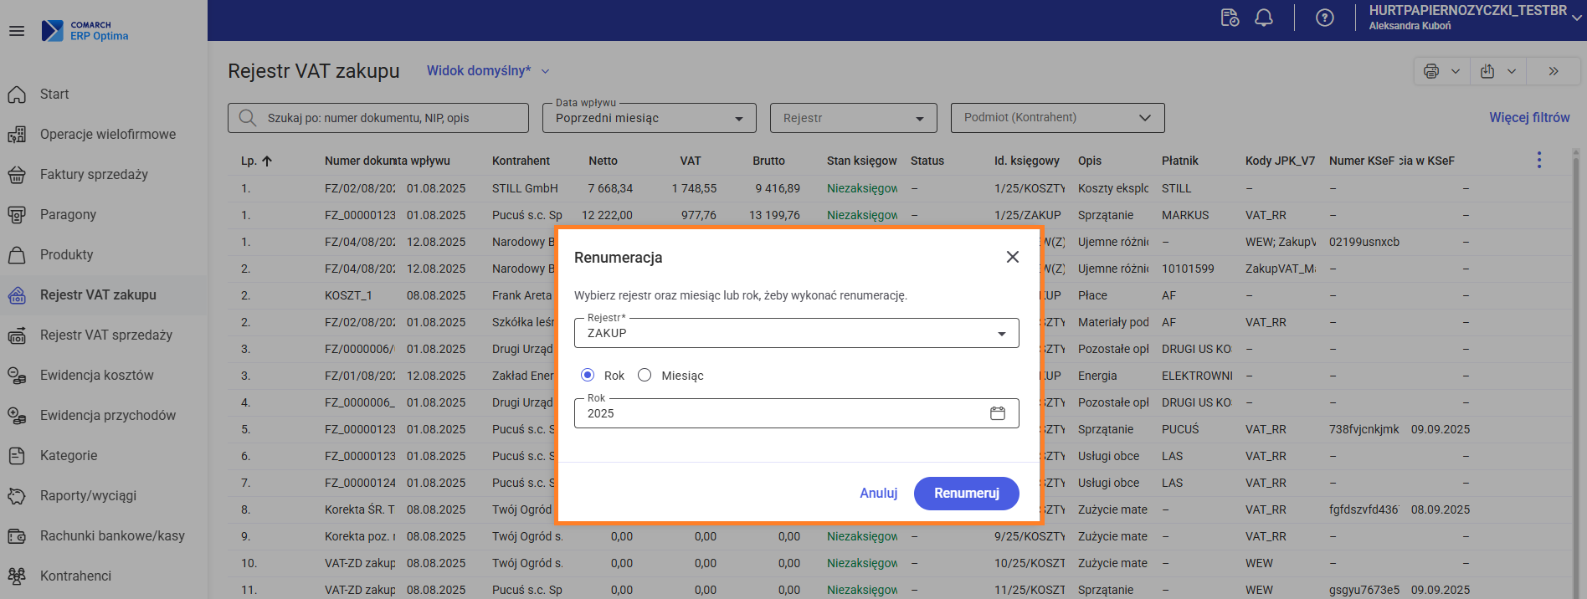Click the printer icon in toolbar

[x=1431, y=71]
